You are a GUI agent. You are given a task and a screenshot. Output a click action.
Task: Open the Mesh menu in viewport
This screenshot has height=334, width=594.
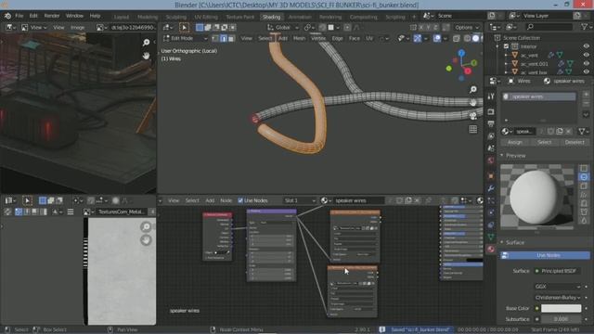(299, 38)
